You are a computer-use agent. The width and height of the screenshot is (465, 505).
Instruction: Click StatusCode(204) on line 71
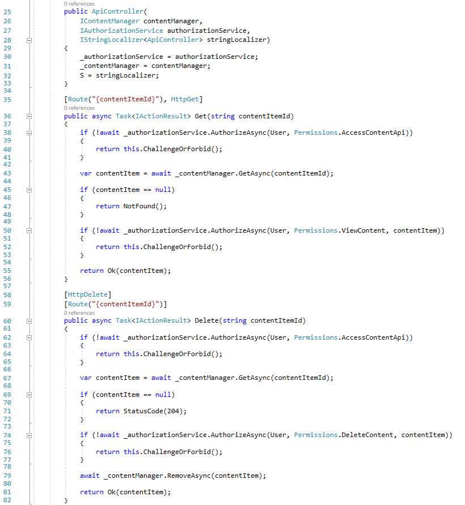(153, 411)
